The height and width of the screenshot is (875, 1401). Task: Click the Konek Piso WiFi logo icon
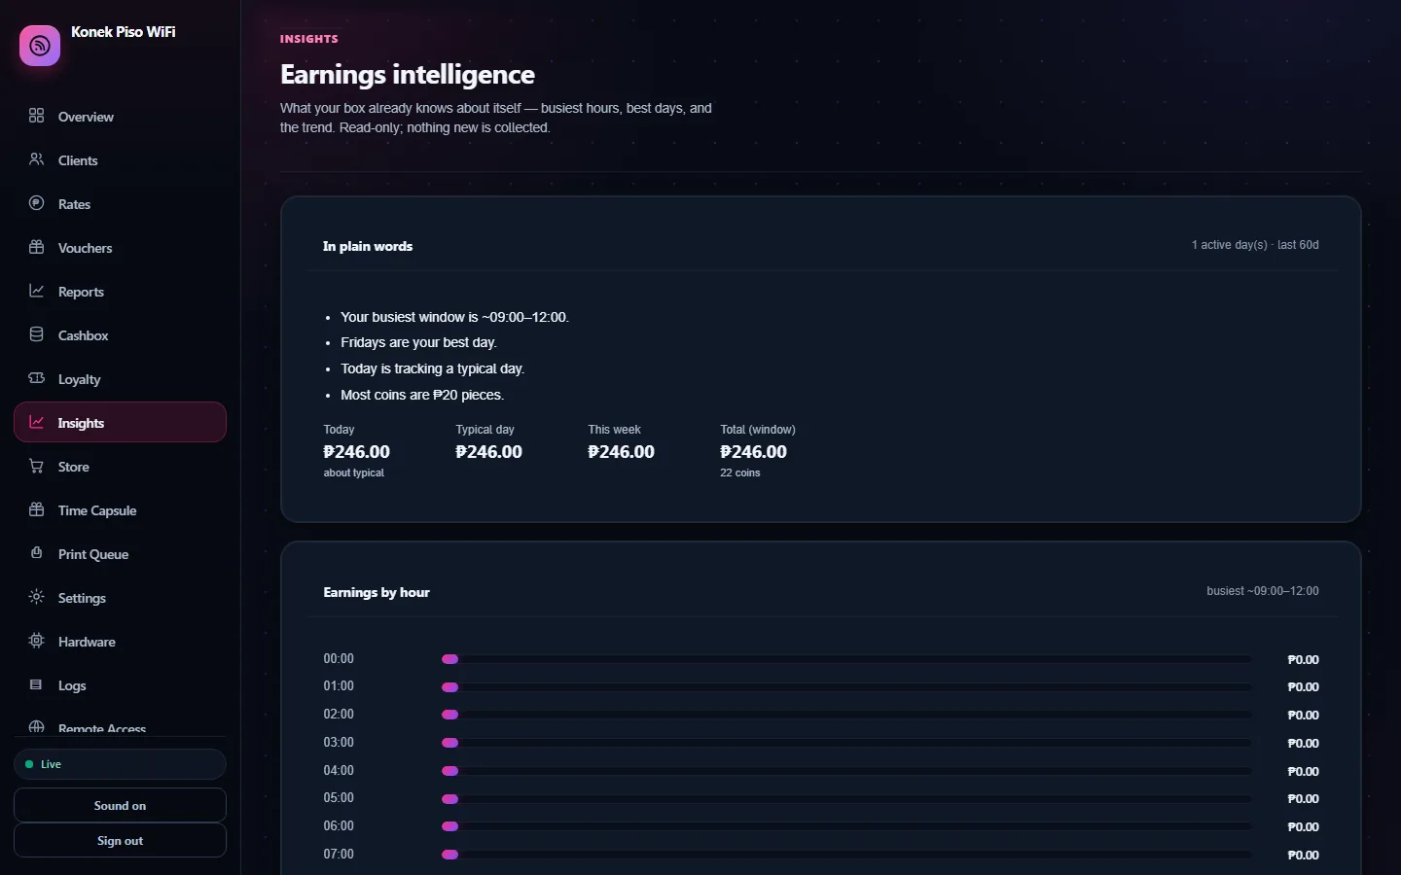point(40,46)
